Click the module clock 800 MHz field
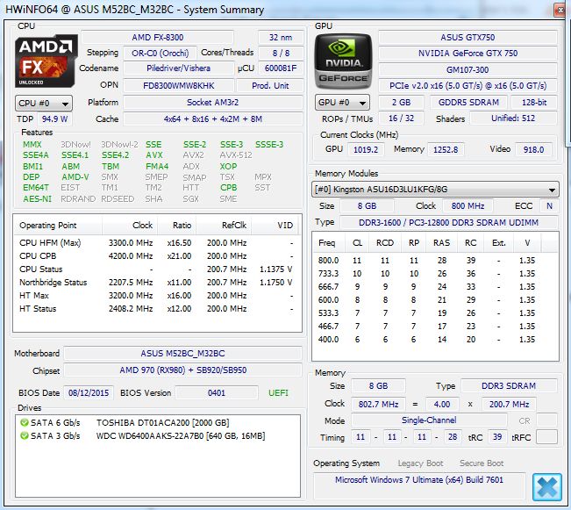Image resolution: width=571 pixels, height=510 pixels. [x=468, y=206]
